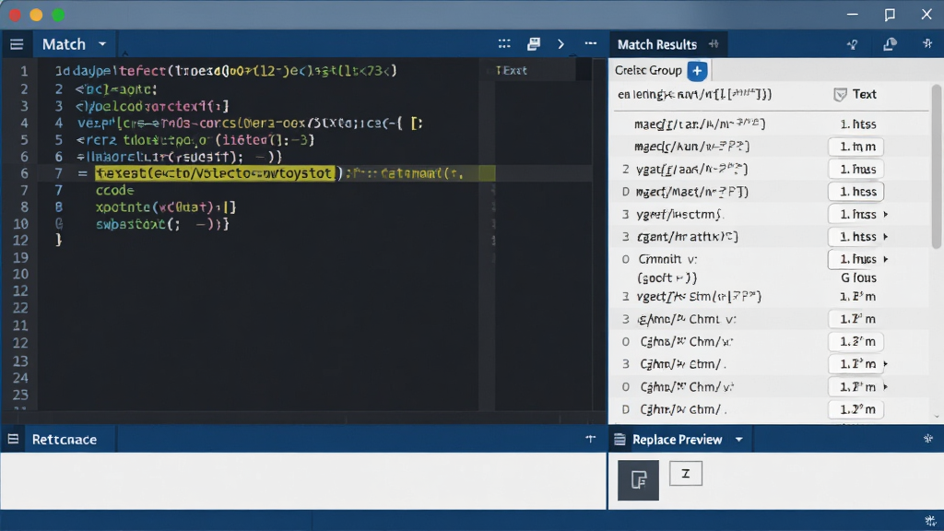944x531 pixels.
Task: Click the Match panel title
Action: coord(64,44)
